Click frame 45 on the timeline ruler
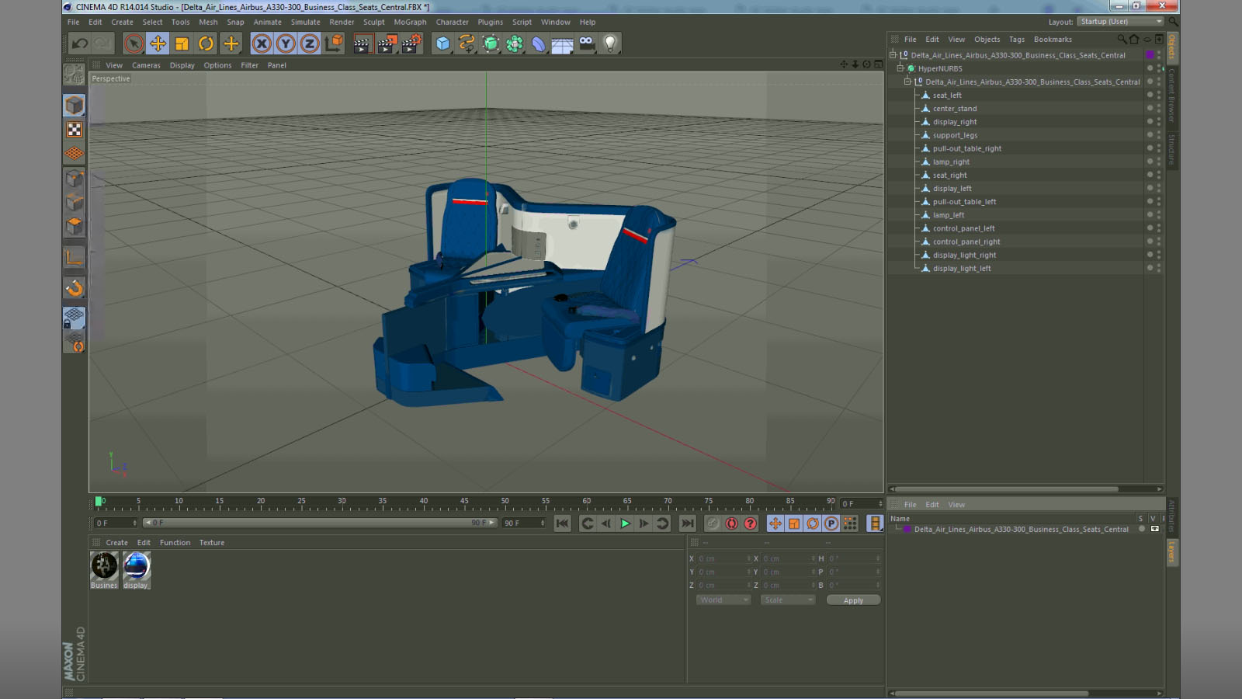 (x=464, y=503)
